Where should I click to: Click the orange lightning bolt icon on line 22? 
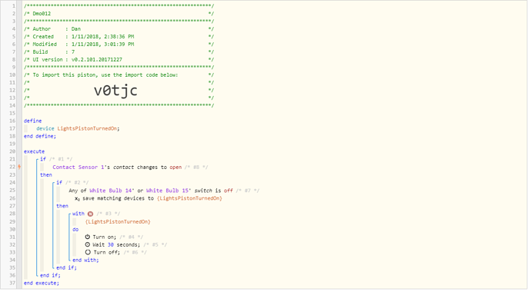click(20, 167)
